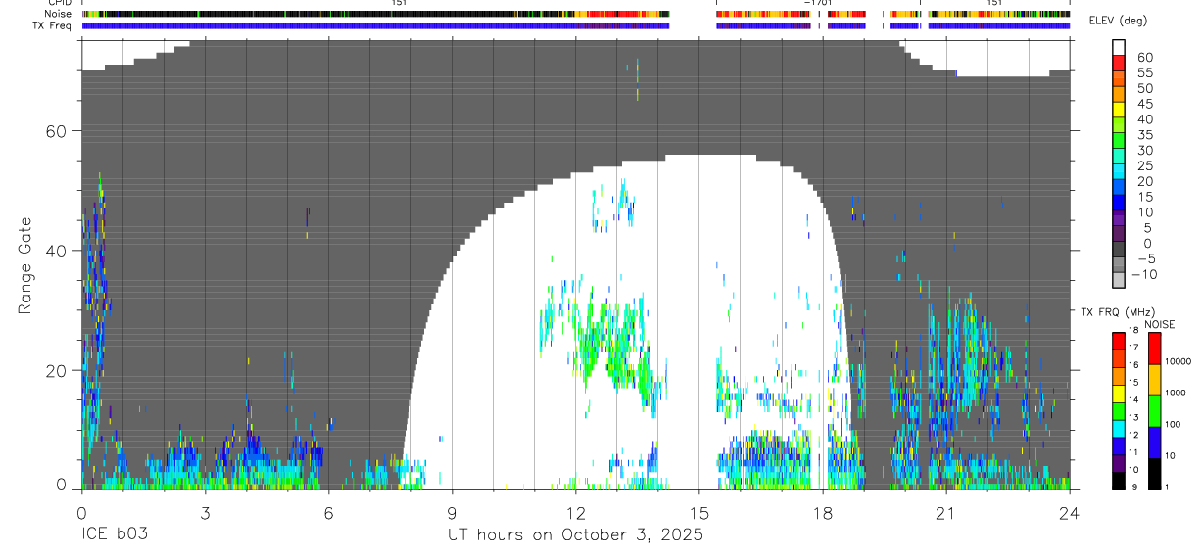Viewport: 1203px width, 555px height.
Task: Click the "ICE b03" radar label
Action: coord(114,535)
